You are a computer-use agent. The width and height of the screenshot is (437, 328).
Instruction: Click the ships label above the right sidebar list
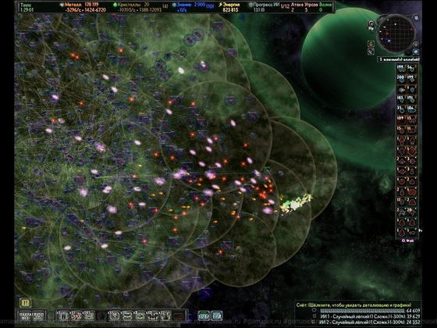tap(399, 59)
